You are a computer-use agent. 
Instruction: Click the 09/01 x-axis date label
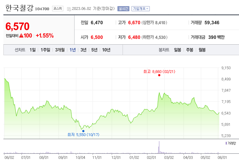(63, 157)
